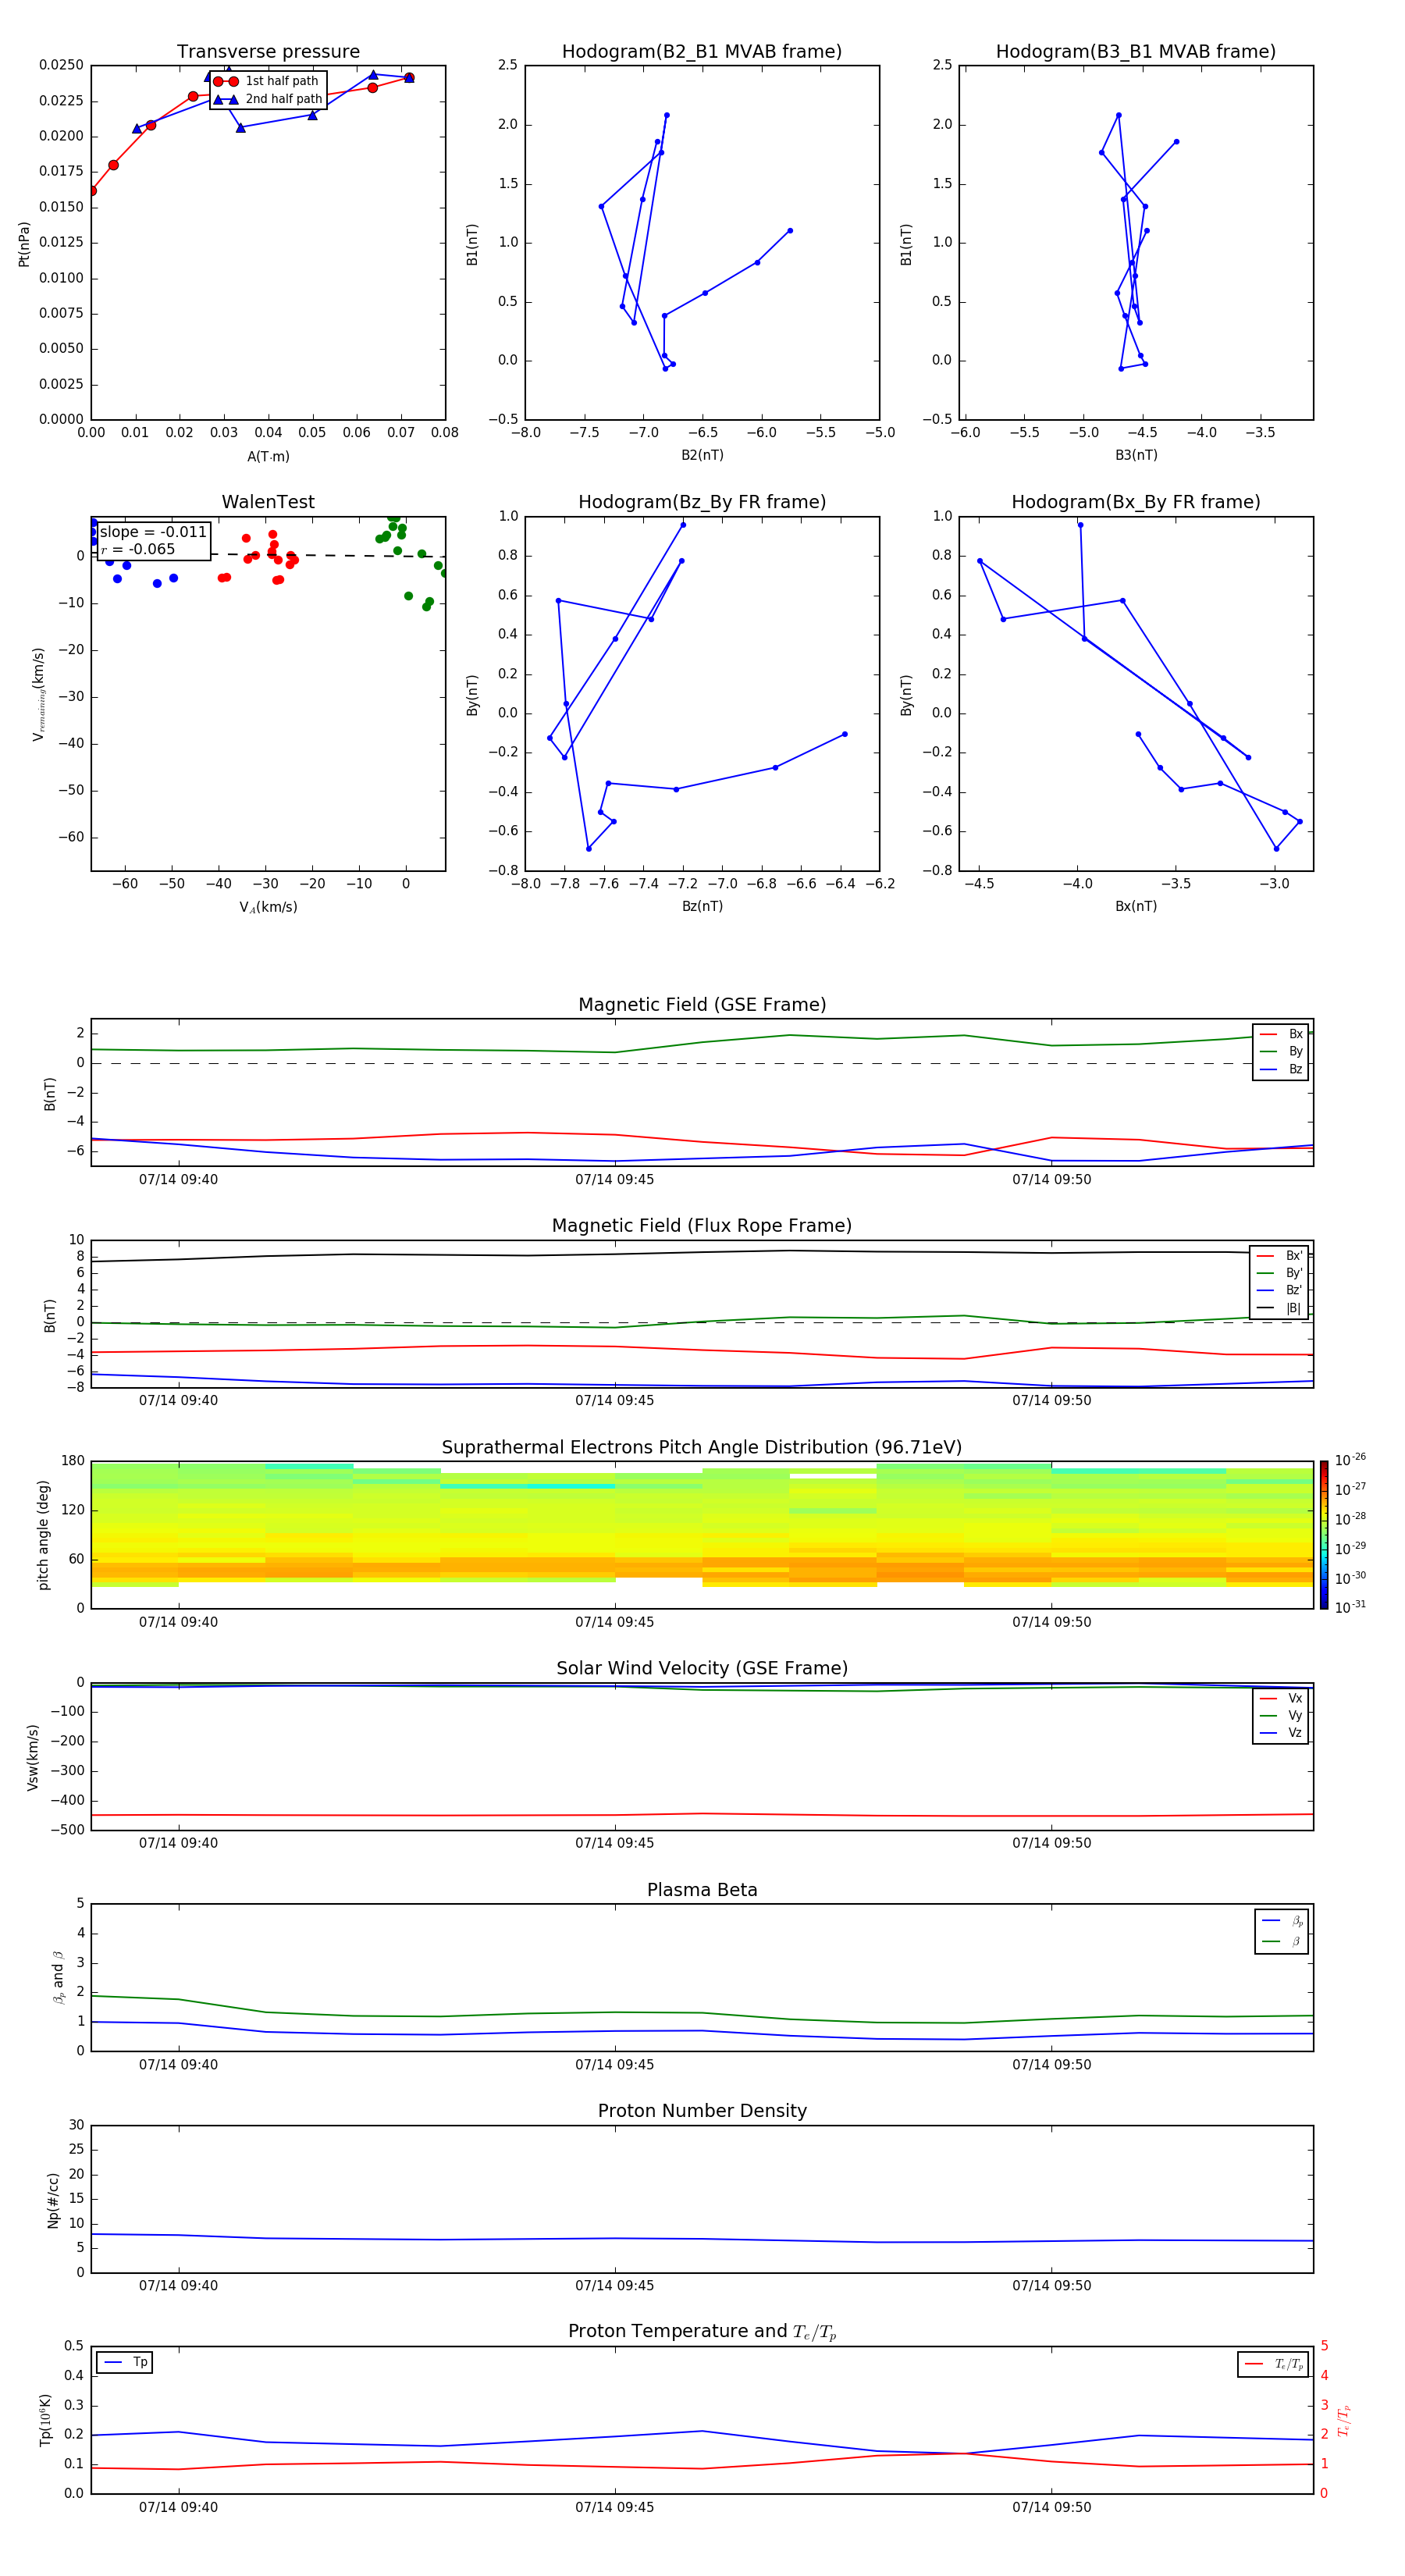Click the 'Bz(nT)' x-axis label
The height and width of the screenshot is (2576, 1405).
pos(702,906)
